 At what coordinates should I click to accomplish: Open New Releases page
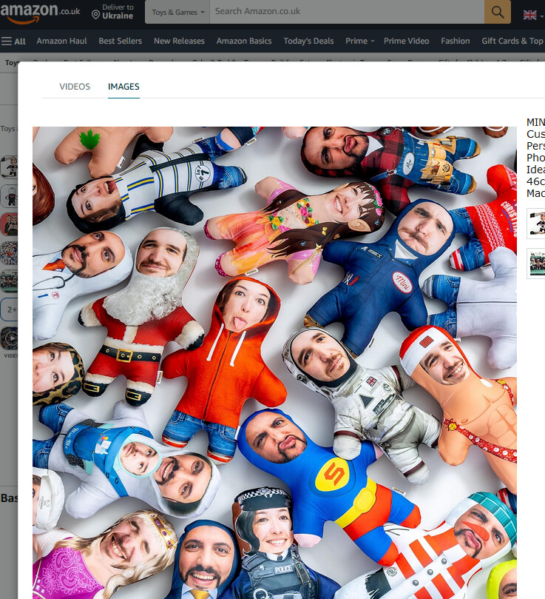coord(179,41)
